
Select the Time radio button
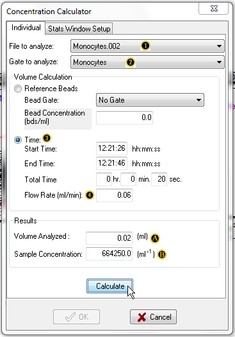(18, 140)
